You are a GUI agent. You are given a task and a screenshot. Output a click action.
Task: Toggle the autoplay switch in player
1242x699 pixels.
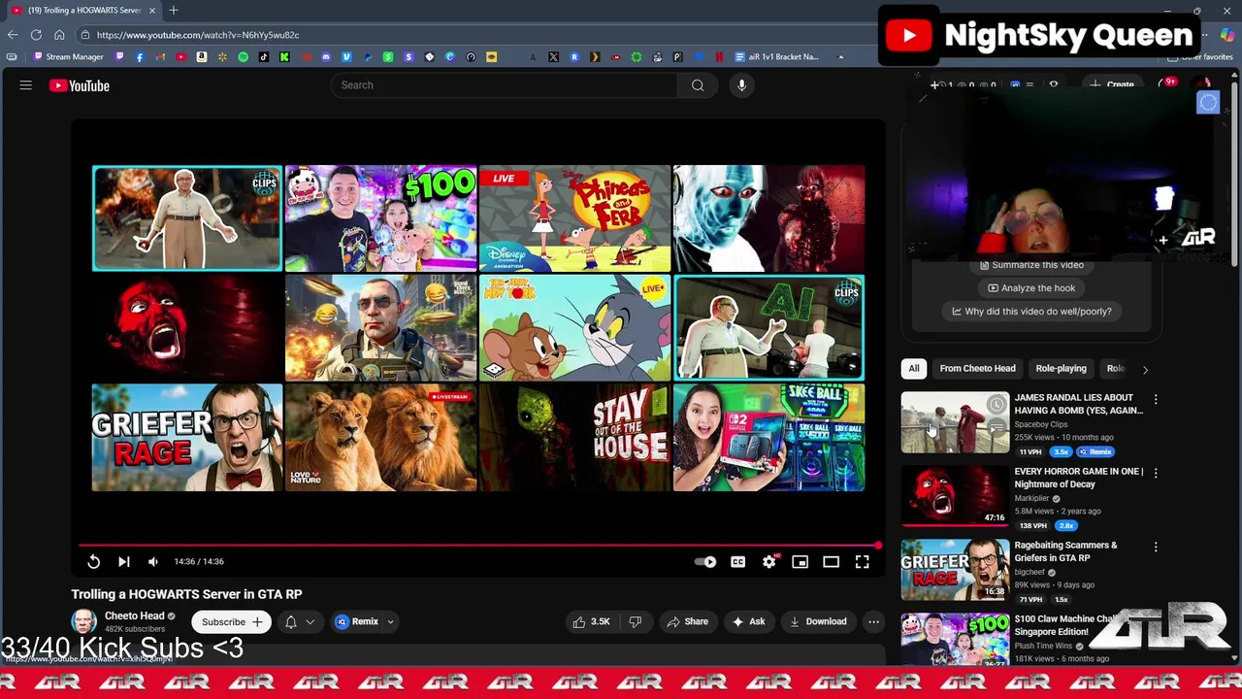[706, 561]
